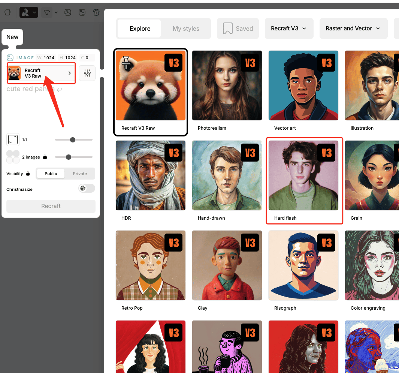This screenshot has height=373, width=399.
Task: Adjust the number of images slider
Action: pyautogui.click(x=73, y=157)
